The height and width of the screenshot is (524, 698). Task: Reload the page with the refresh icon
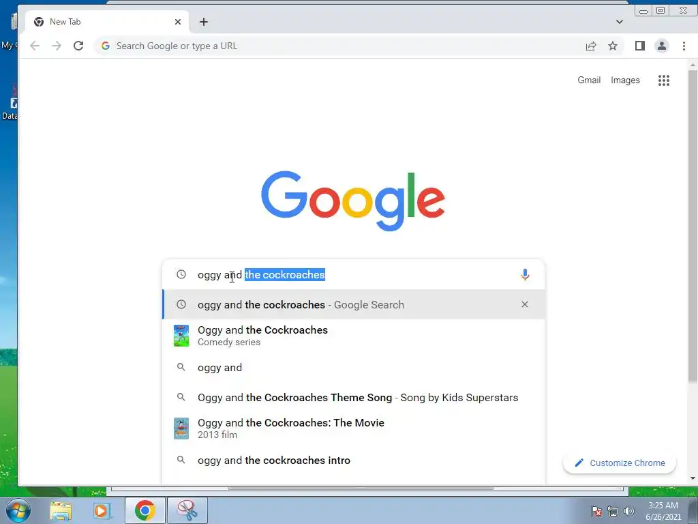78,46
